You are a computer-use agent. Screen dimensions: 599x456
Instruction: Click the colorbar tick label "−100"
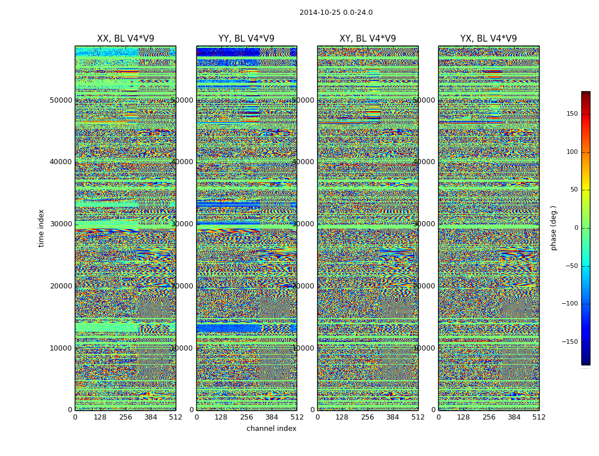point(569,304)
